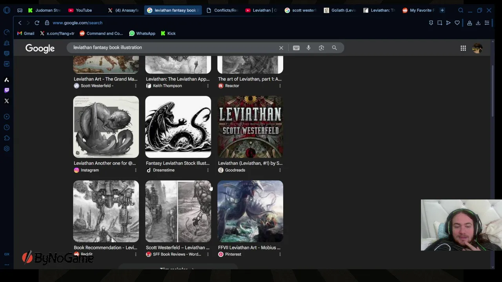Image resolution: width=502 pixels, height=282 pixels.
Task: Search by image with Lens
Action: (x=322, y=48)
